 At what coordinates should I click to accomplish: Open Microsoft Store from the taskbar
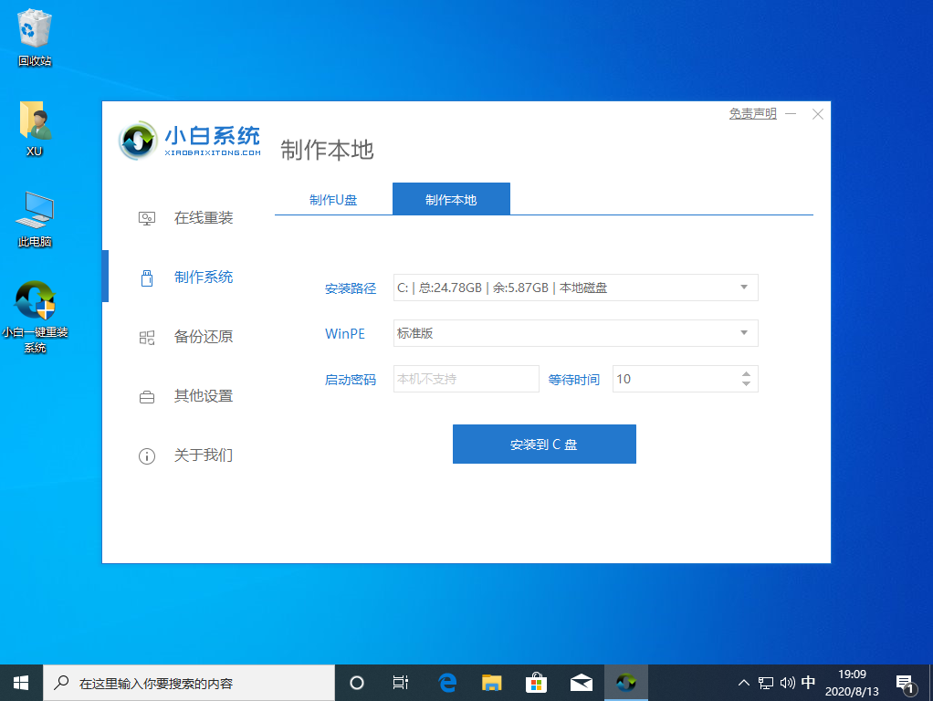[x=536, y=682]
